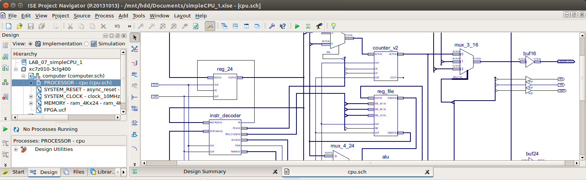Screen dimensions: 586x180
Task: Select LAB_07_simpleCPU_1 project item
Action: click(55, 62)
